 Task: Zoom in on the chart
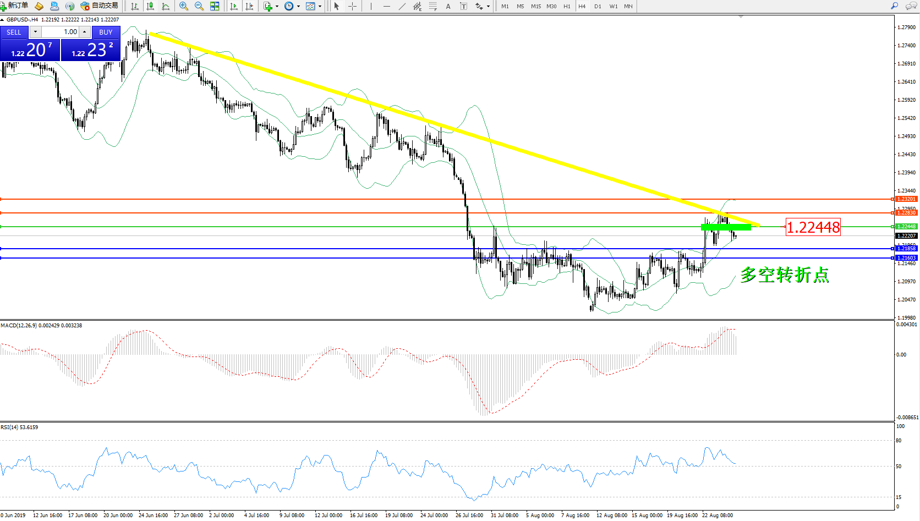(x=184, y=6)
